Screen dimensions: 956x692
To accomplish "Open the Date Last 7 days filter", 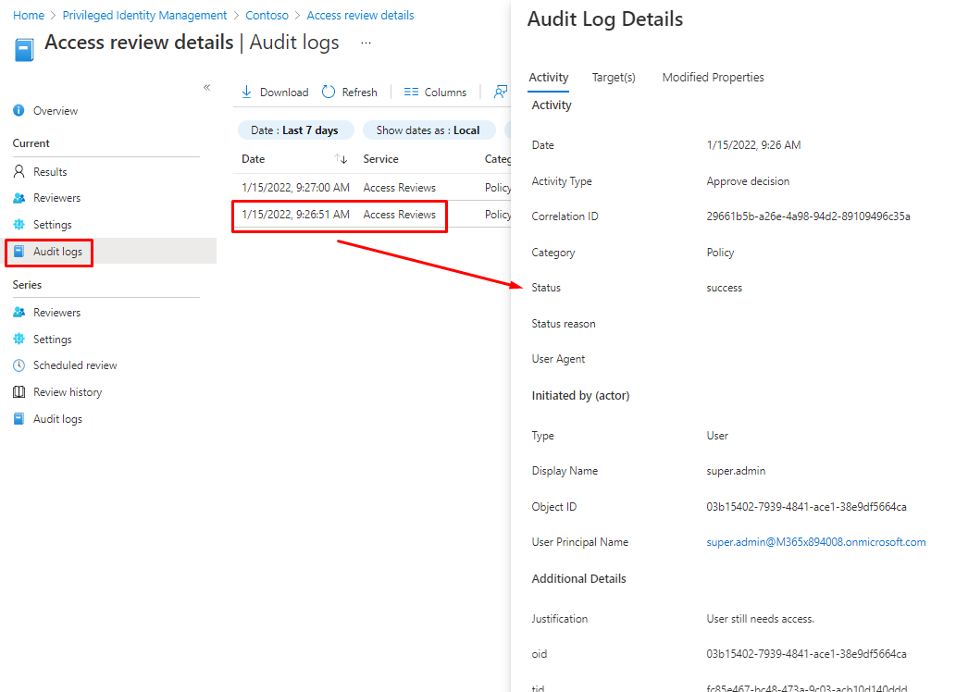I will point(294,130).
